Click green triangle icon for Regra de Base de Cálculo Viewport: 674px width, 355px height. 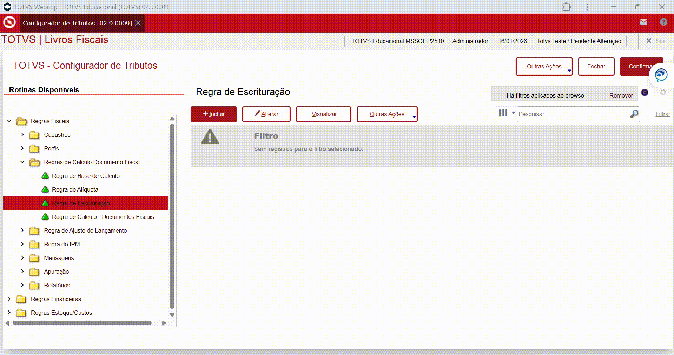pyautogui.click(x=45, y=176)
